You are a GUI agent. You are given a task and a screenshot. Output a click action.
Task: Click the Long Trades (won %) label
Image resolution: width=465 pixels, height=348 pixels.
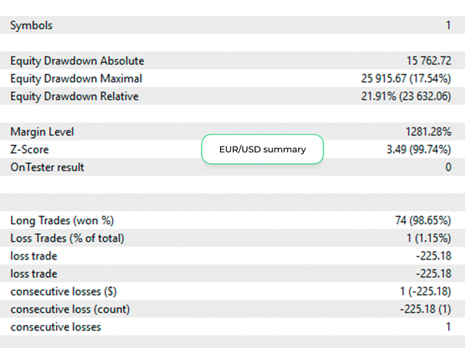pos(62,220)
